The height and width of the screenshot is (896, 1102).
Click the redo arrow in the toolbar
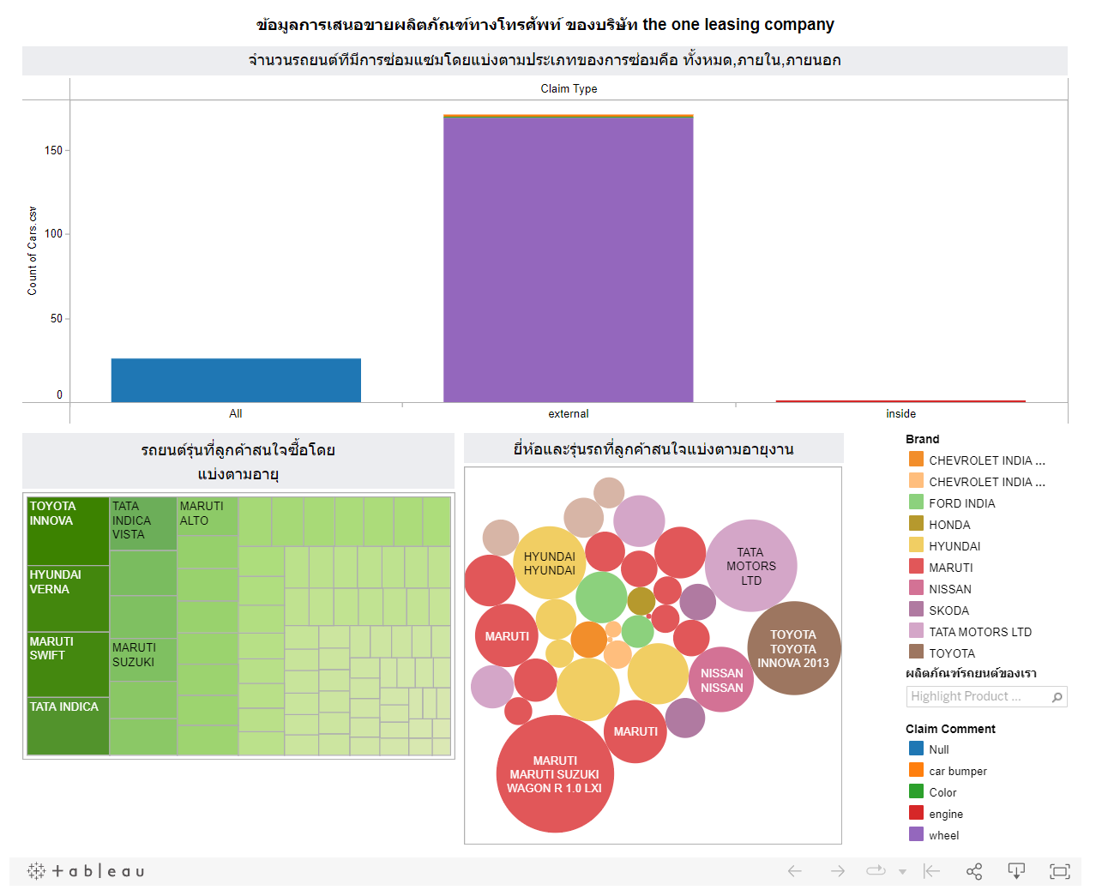836,871
